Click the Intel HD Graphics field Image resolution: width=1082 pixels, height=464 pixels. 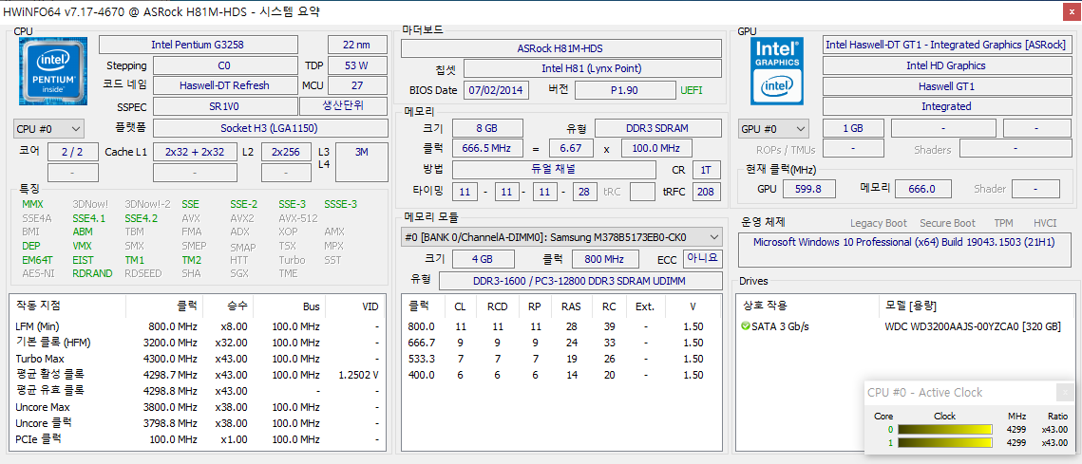pyautogui.click(x=946, y=65)
